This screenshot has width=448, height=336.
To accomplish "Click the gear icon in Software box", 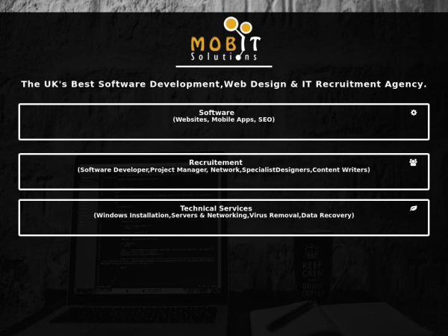I will (x=414, y=113).
